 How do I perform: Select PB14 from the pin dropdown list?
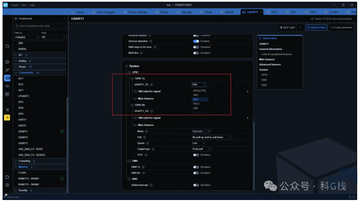pos(196,104)
